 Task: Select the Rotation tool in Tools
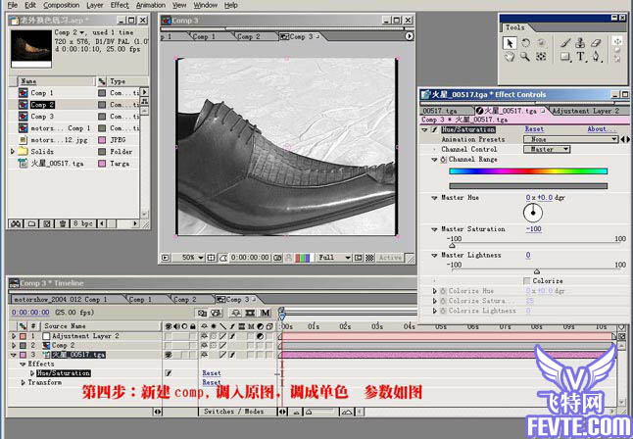coord(525,43)
